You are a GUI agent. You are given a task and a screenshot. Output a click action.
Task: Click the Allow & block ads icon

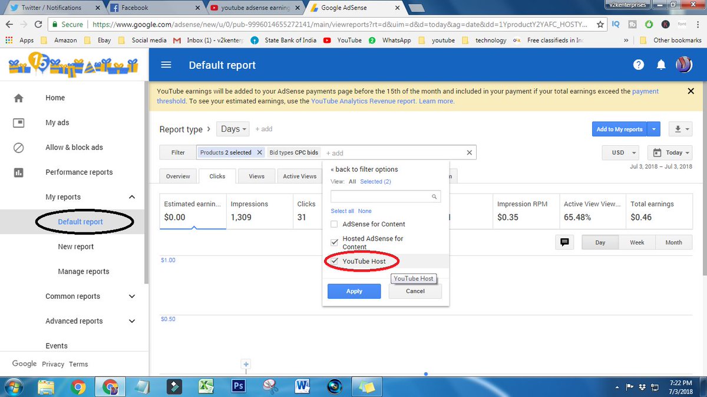click(x=19, y=148)
